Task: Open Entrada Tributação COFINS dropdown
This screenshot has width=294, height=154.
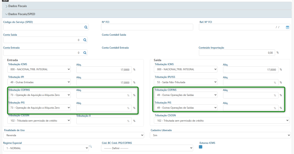Action: [39, 95]
